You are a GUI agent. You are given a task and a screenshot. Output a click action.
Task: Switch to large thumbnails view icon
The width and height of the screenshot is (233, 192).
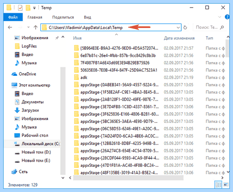226,185
